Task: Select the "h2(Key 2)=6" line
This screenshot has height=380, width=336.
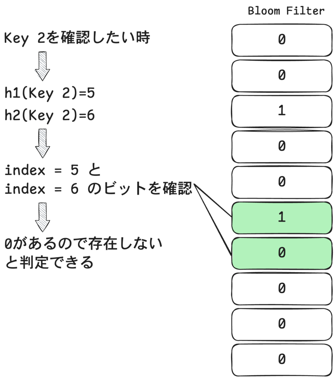Action: (50, 115)
